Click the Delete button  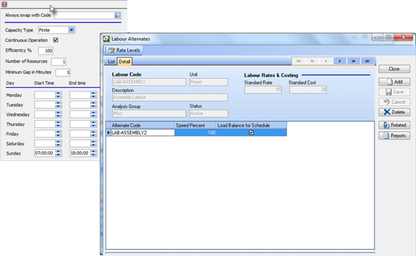tap(394, 112)
